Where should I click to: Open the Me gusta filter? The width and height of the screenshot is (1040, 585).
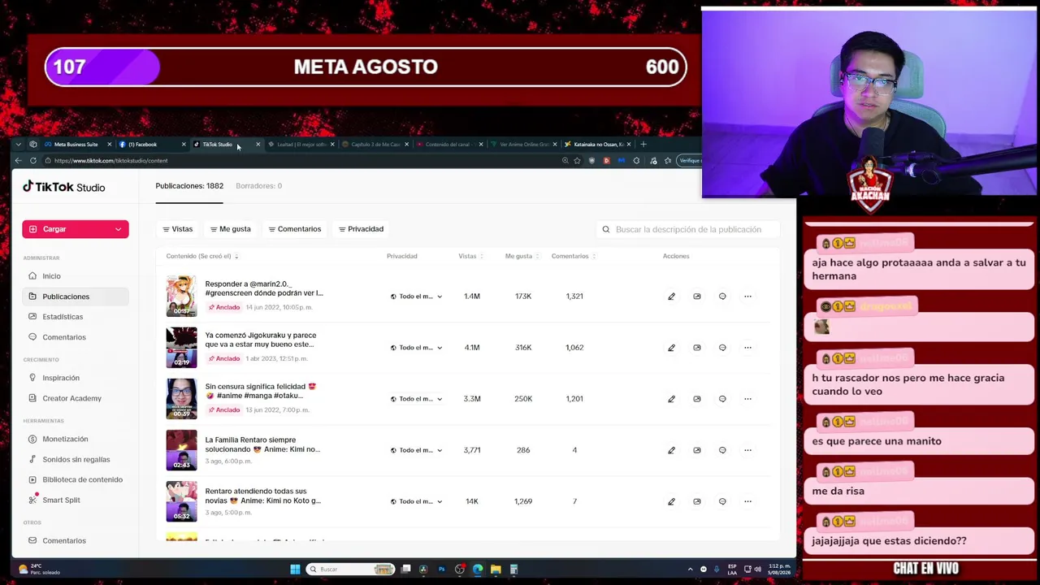231,229
